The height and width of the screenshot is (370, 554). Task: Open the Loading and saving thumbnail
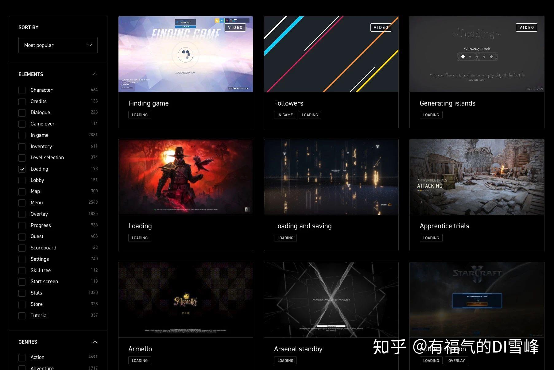coord(331,177)
